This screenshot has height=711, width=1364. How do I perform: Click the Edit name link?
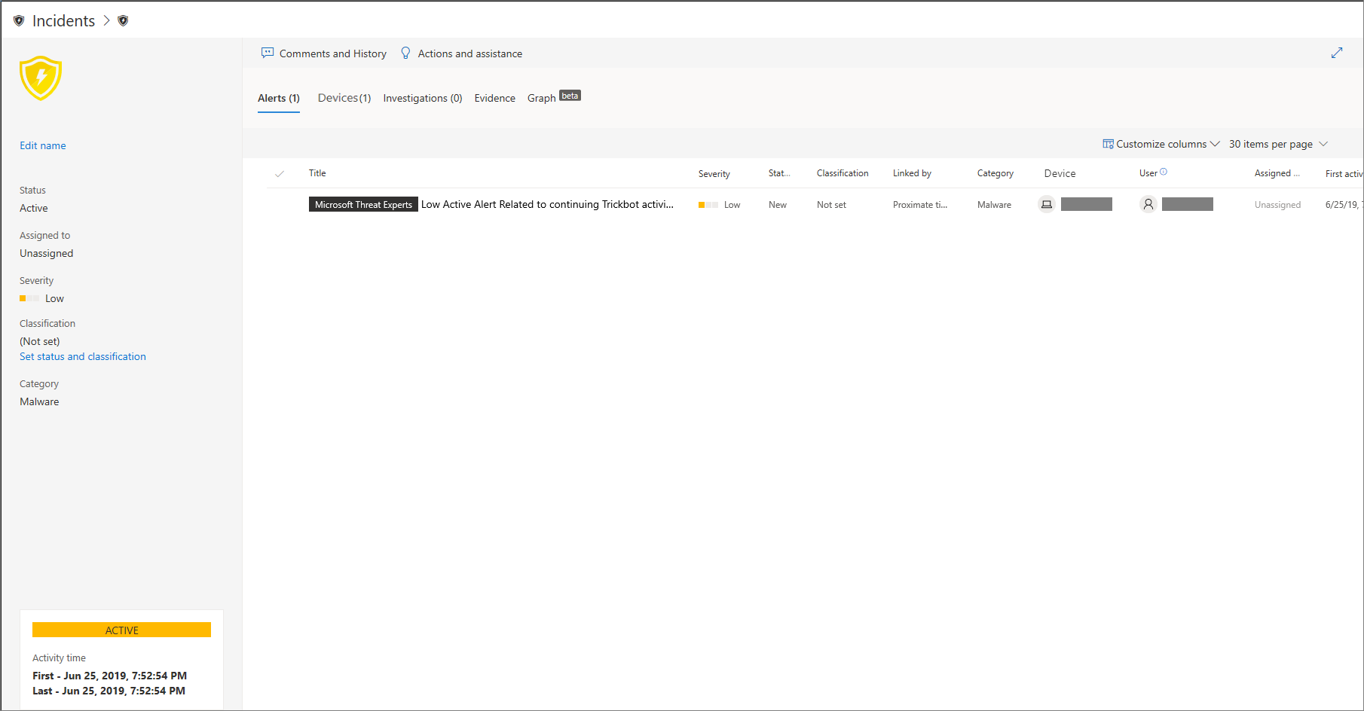click(43, 145)
